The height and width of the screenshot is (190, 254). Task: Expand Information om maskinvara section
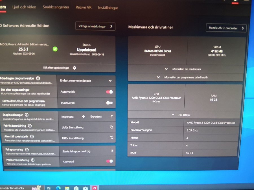pos(186,69)
